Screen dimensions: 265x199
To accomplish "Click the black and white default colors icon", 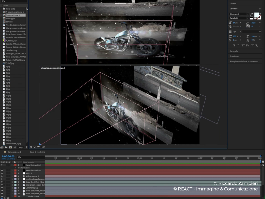I will pyautogui.click(x=251, y=18).
